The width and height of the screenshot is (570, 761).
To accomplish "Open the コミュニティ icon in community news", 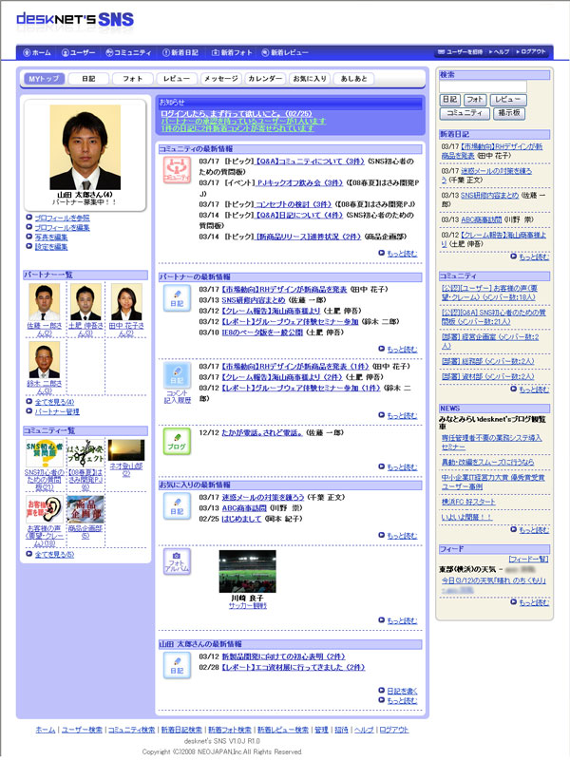I will (x=177, y=170).
